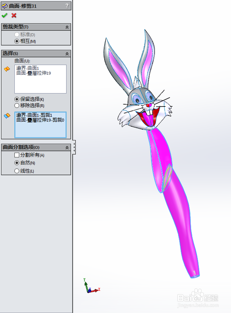Cancel the trim with red X
231x313 pixels.
14,16
